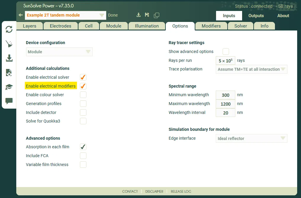Check the Include FCA option
The height and width of the screenshot is (198, 301).
click(x=83, y=155)
